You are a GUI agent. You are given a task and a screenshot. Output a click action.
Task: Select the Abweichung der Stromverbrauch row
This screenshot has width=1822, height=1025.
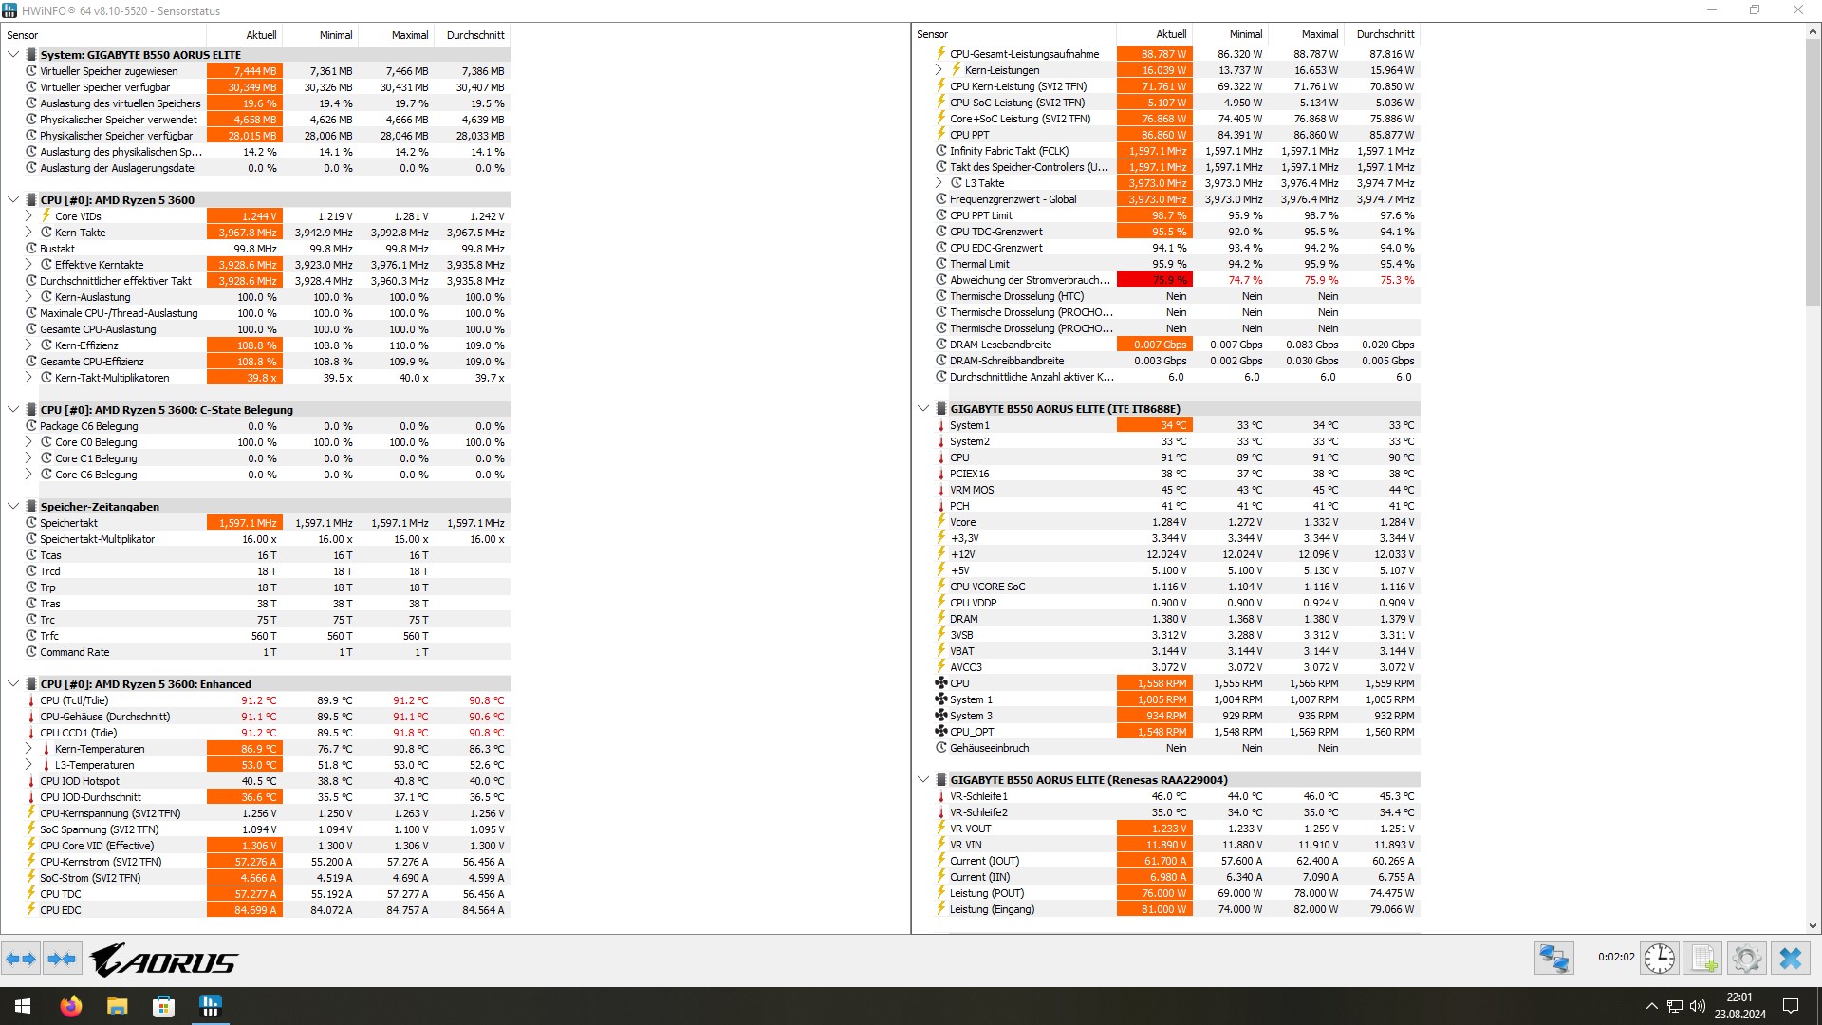coord(1030,280)
